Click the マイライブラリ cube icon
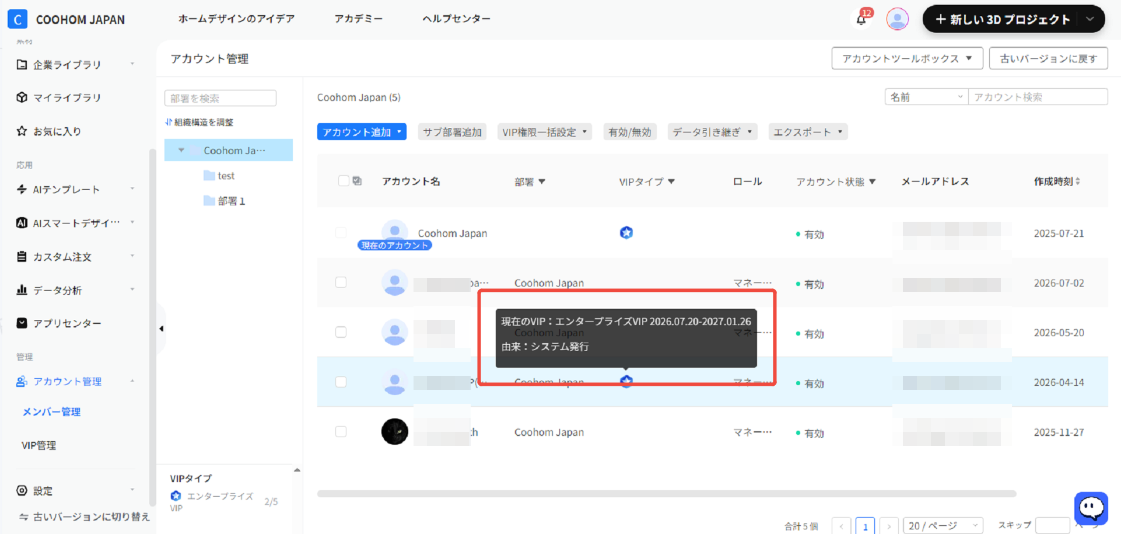Screen dimensions: 1121x534 pos(22,97)
